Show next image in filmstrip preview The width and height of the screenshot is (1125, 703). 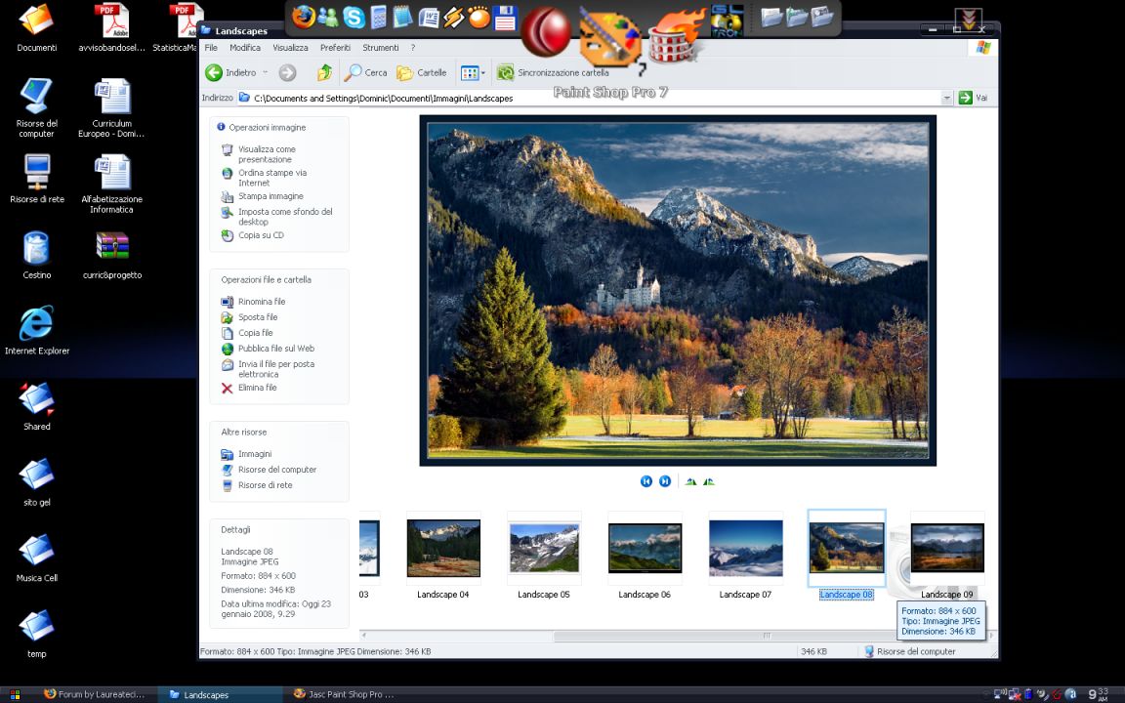(x=665, y=481)
